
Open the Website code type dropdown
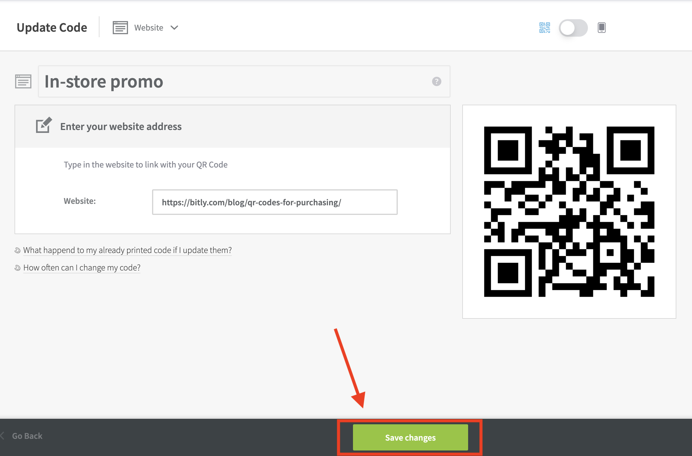click(x=149, y=28)
